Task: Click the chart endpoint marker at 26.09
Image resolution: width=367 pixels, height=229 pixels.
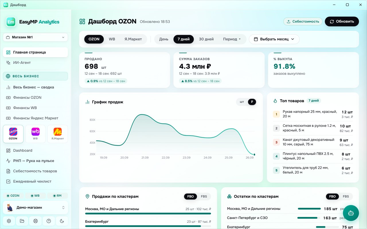Action: pyautogui.click(x=254, y=155)
